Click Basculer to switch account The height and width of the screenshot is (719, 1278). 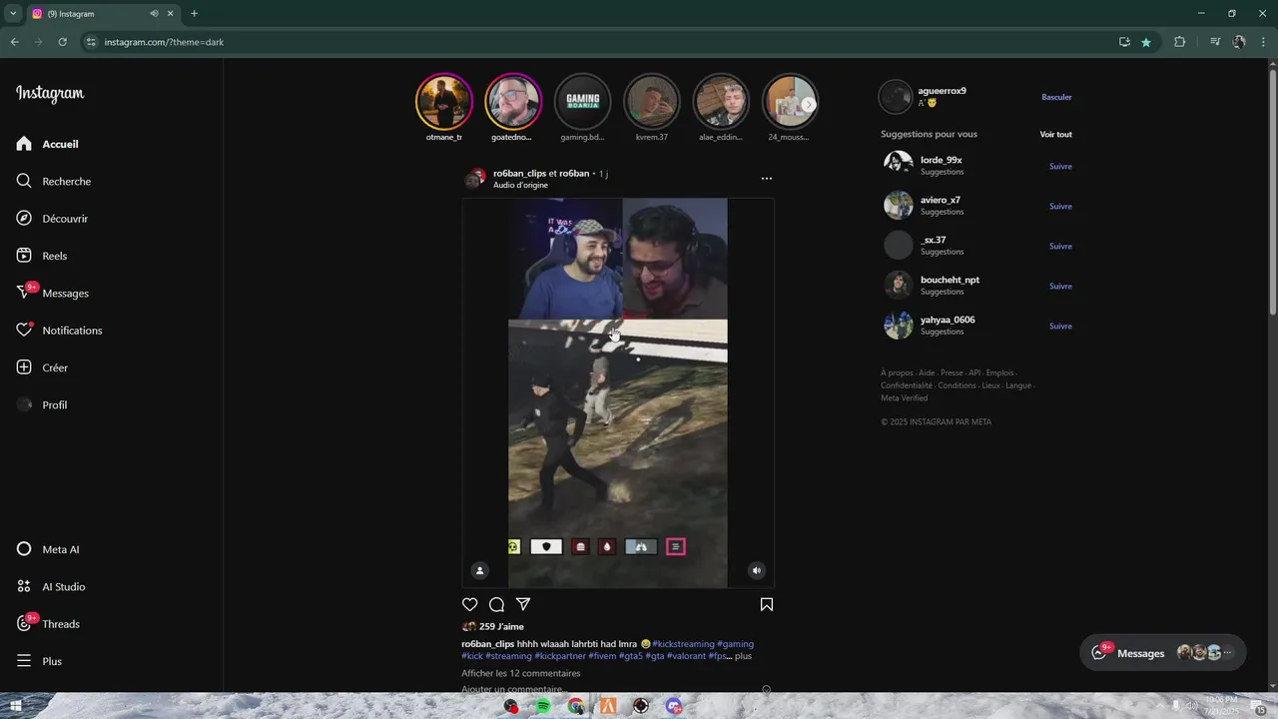tap(1056, 97)
